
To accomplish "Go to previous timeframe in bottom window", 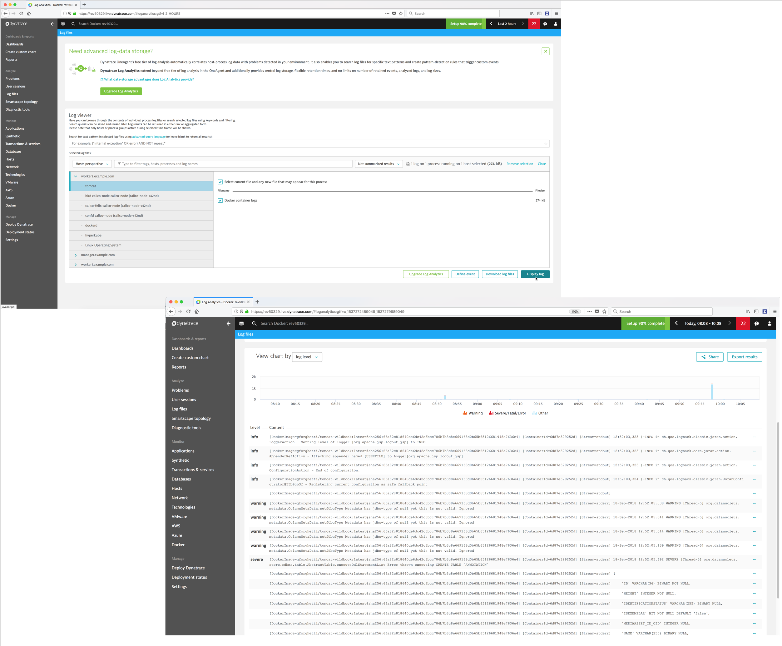I will point(676,323).
